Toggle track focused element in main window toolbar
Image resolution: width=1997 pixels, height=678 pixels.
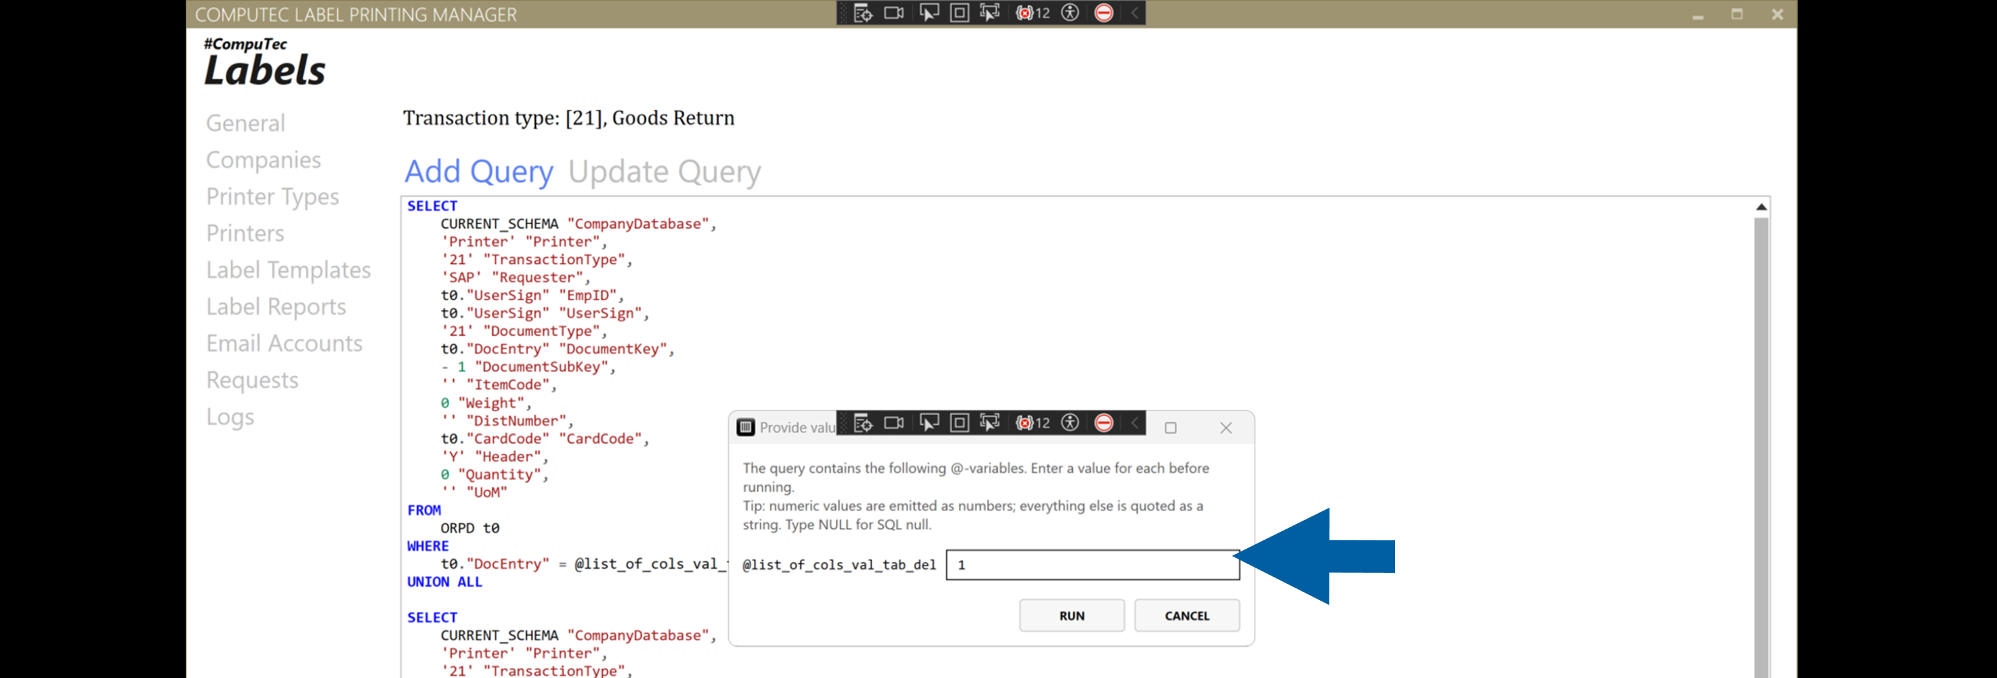click(x=990, y=13)
